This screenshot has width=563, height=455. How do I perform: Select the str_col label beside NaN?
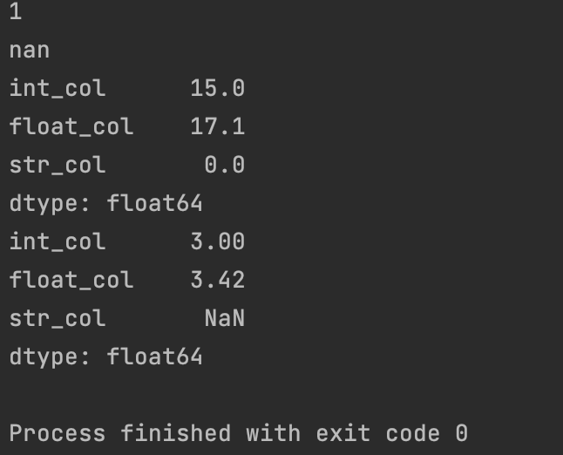(58, 318)
